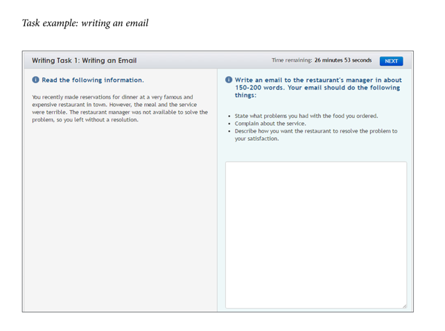445x331 pixels.
Task: Click info icon beside "Write an email" instructions
Action: (x=229, y=80)
